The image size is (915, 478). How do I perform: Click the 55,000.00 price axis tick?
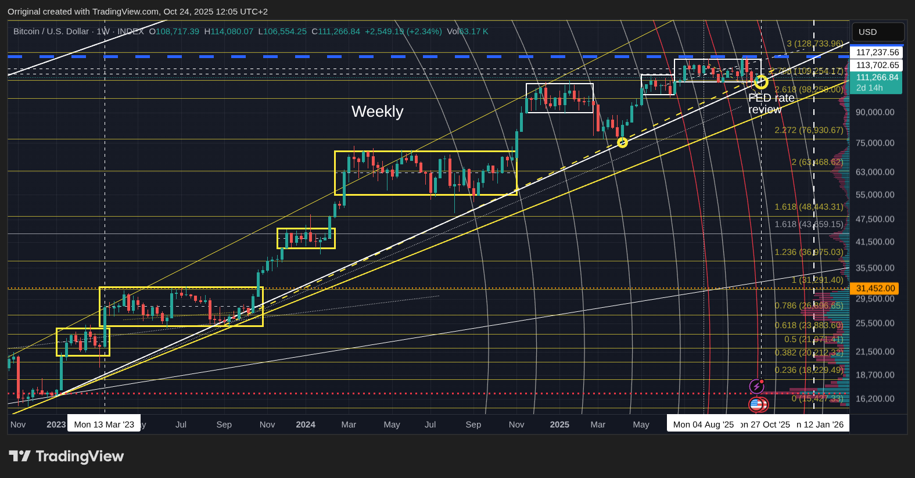[875, 195]
